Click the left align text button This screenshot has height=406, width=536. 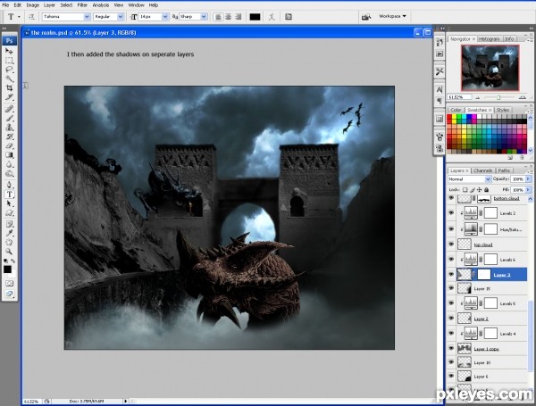click(x=218, y=17)
